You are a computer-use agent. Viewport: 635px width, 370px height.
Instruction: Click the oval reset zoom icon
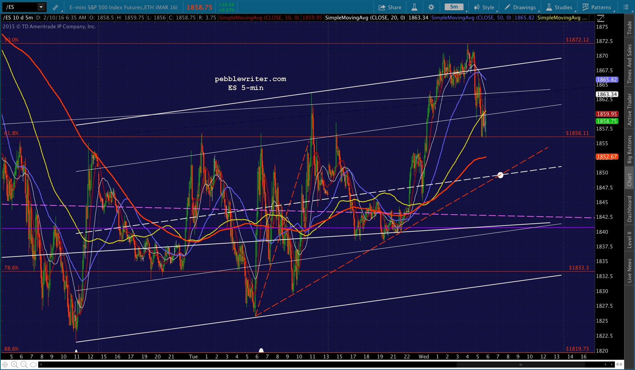point(33,365)
